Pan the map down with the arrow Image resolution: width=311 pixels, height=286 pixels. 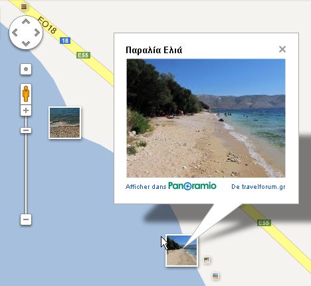pyautogui.click(x=26, y=44)
